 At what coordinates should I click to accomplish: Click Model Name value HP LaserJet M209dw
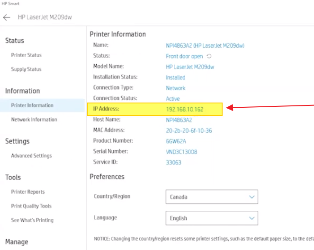[190, 67]
